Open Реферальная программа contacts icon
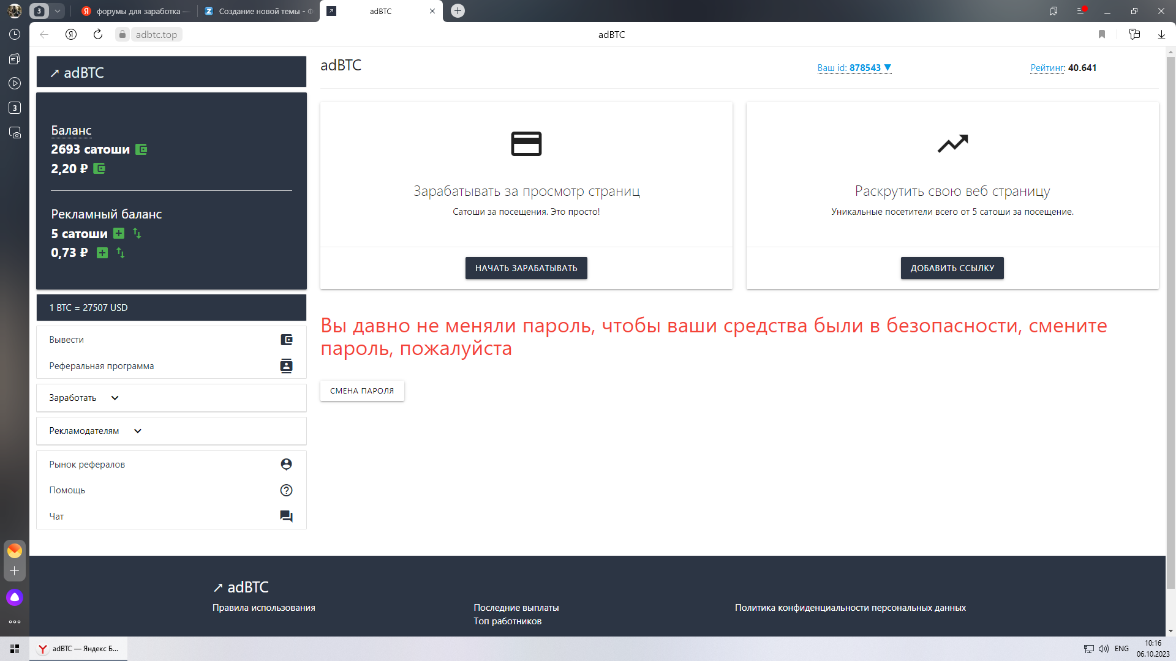Image resolution: width=1176 pixels, height=661 pixels. click(x=286, y=366)
